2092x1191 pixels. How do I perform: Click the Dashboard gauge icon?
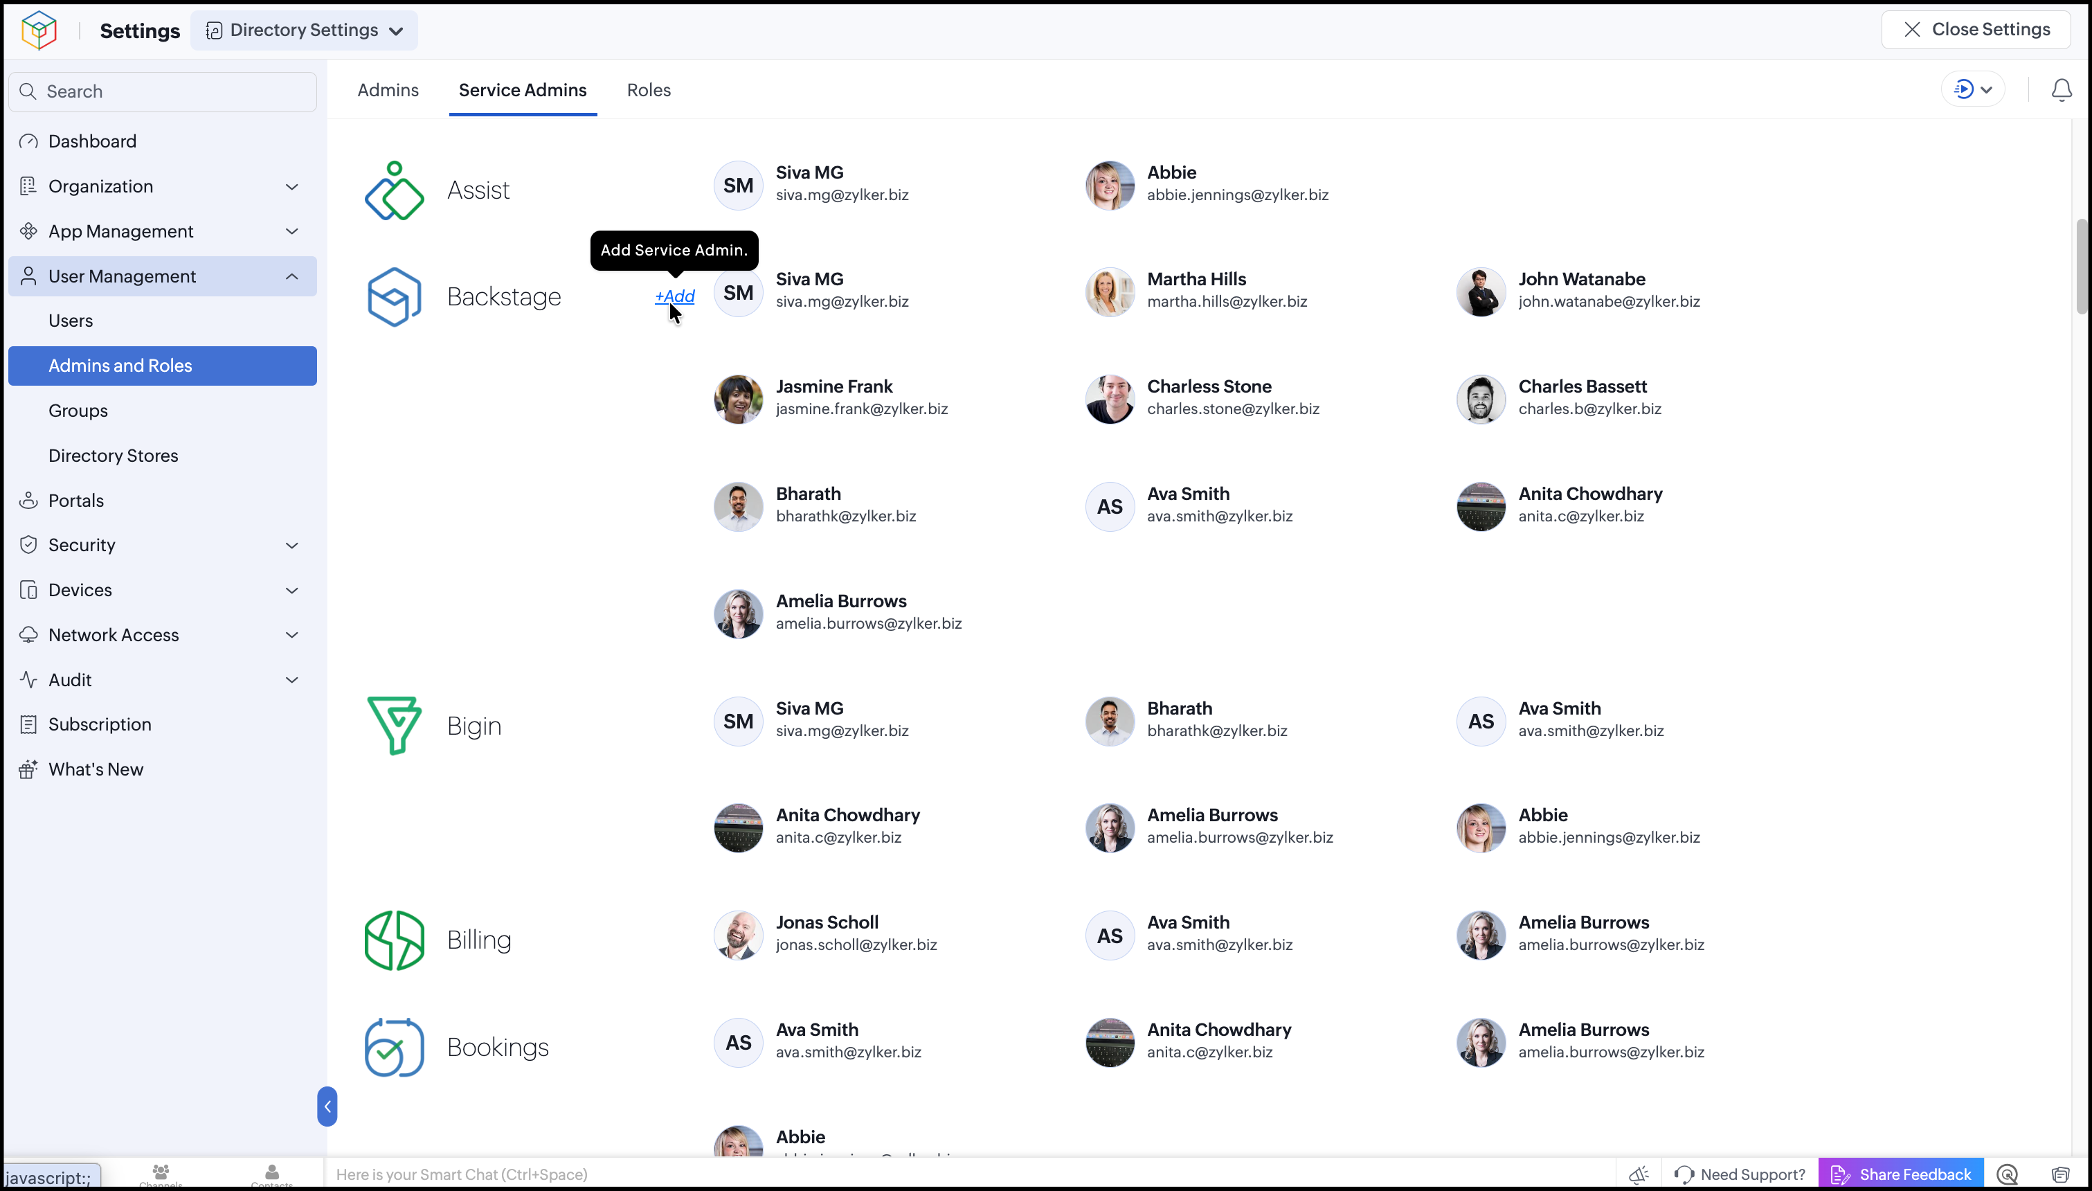(28, 141)
